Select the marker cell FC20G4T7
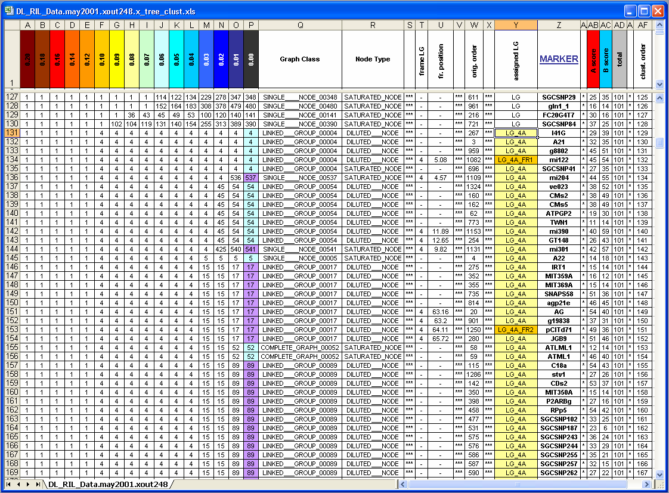This screenshot has width=669, height=493. coord(559,115)
